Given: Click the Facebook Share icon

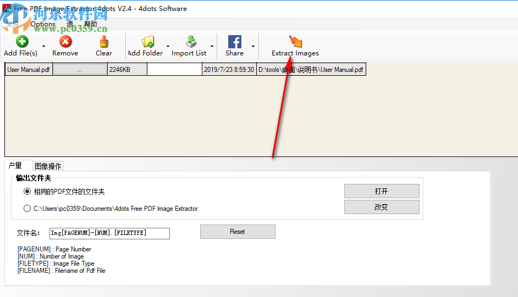Looking at the screenshot, I should click(235, 42).
